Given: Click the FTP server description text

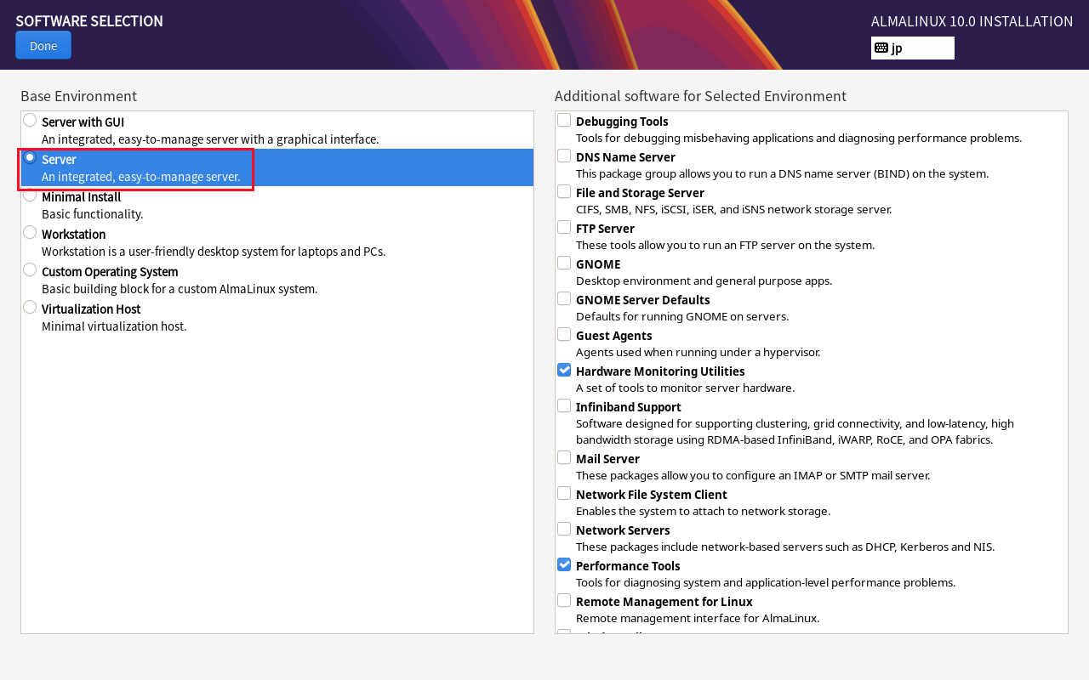Looking at the screenshot, I should point(726,245).
